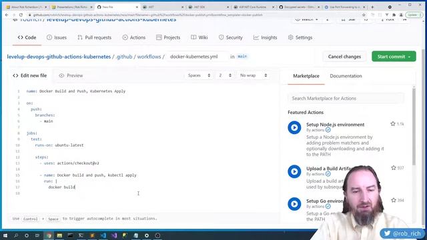Click the browser reload icon
427x240 pixels.
pyautogui.click(x=21, y=15)
